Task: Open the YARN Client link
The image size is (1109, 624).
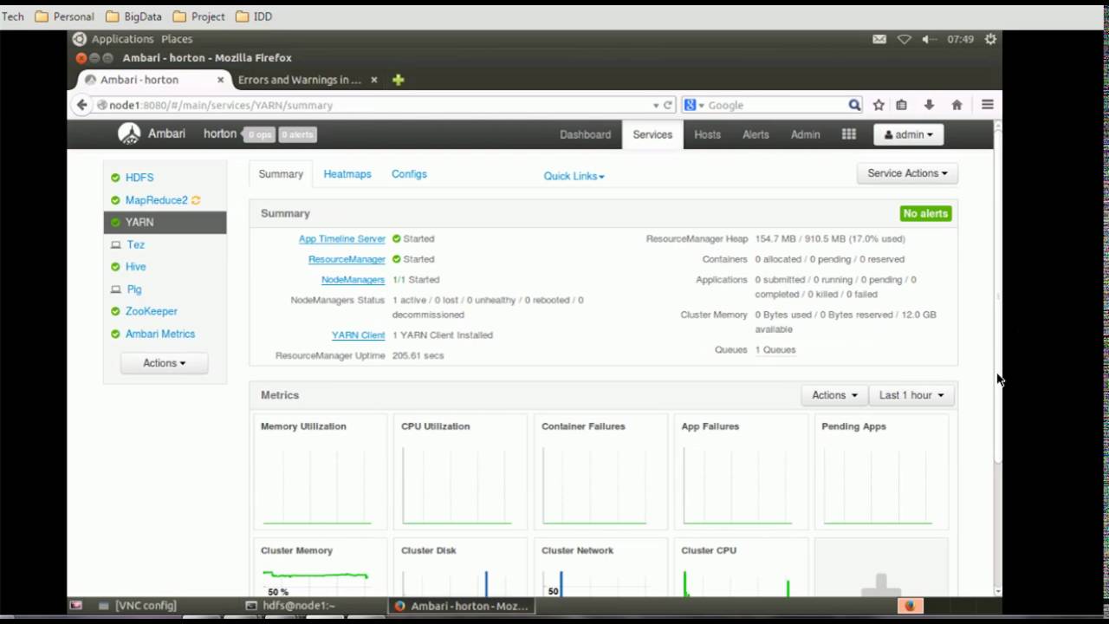Action: tap(358, 335)
